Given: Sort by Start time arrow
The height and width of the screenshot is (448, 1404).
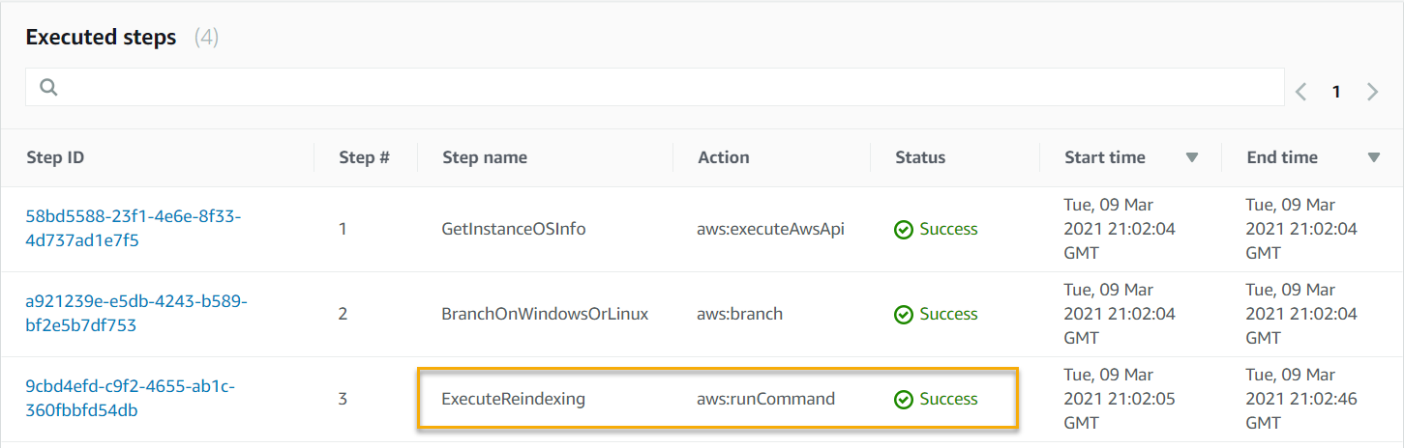Looking at the screenshot, I should 1192,157.
